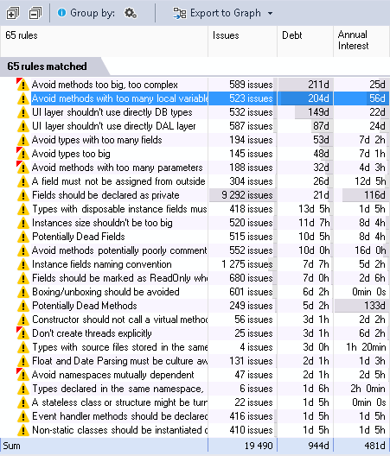This screenshot has height=456, width=390.
Task: Select rule Boxing/unboxing should be avoided
Action: pos(105,292)
